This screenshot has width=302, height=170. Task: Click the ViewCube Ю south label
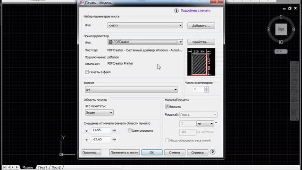[281, 42]
